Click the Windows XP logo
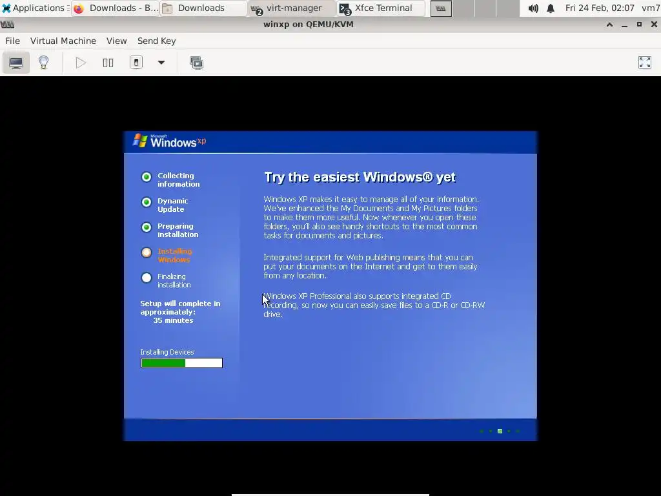The image size is (661, 496). point(170,141)
